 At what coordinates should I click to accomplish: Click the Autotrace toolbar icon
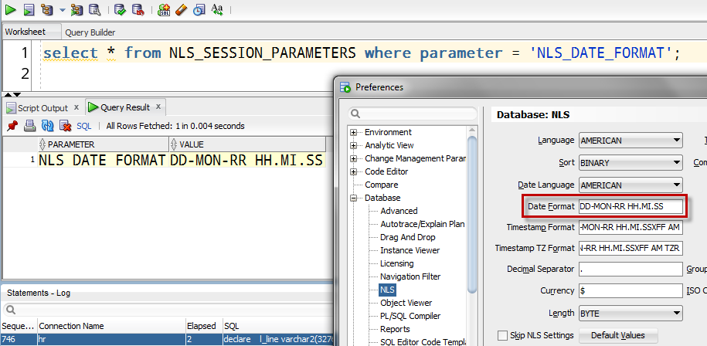(x=77, y=9)
